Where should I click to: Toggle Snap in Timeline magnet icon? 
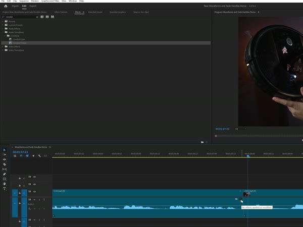point(21,156)
